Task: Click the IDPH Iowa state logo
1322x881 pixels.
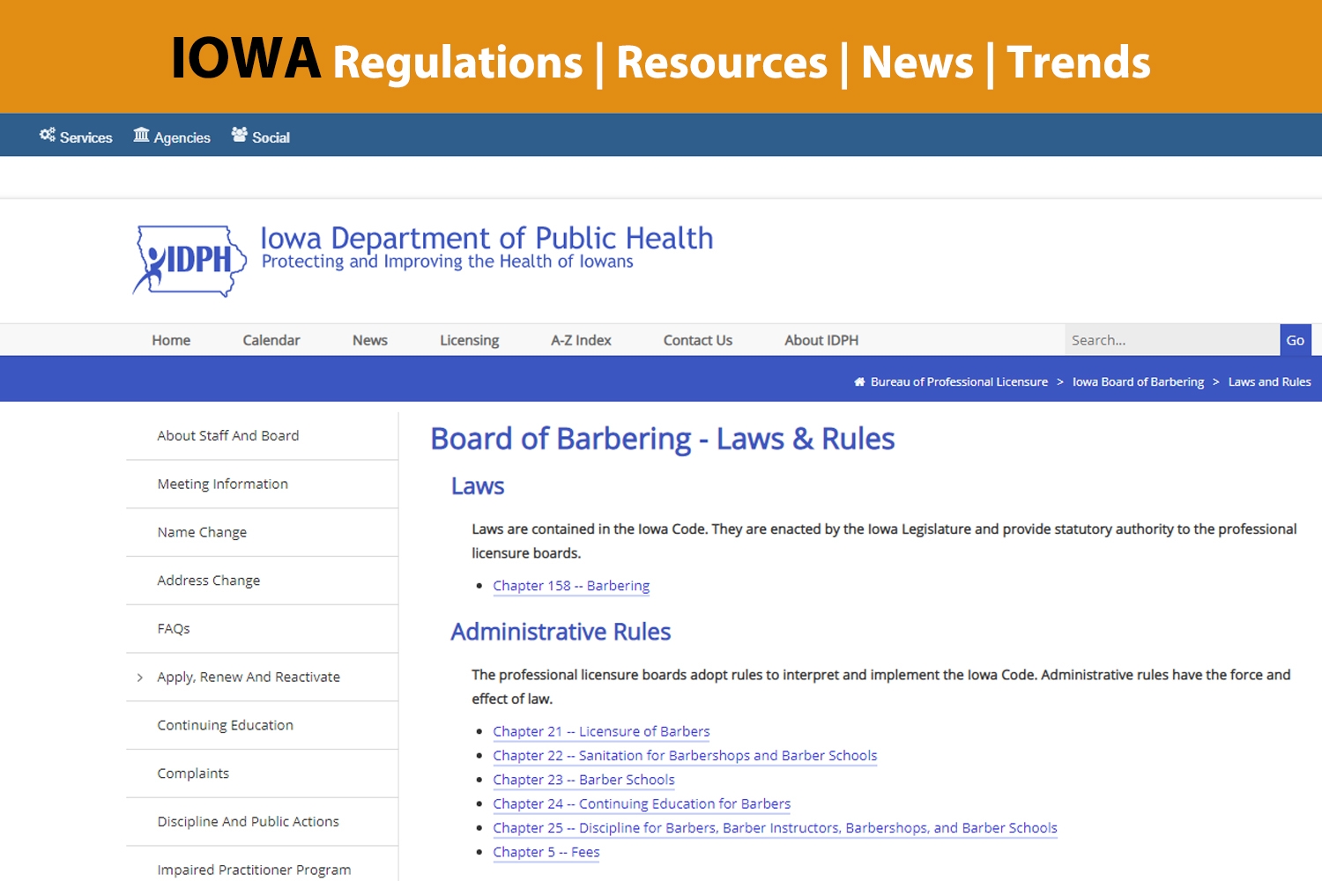Action: click(x=189, y=261)
